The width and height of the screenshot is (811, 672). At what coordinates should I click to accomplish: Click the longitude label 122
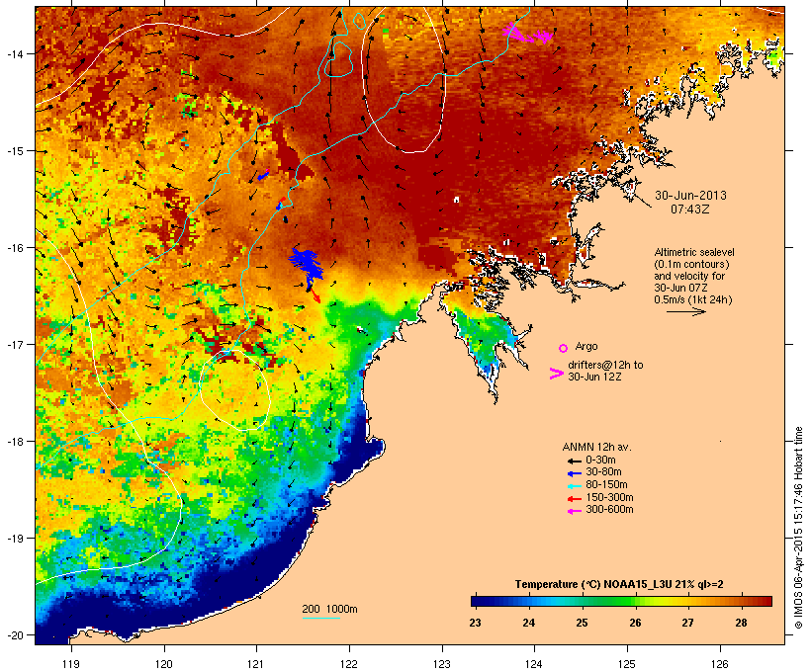point(349,664)
